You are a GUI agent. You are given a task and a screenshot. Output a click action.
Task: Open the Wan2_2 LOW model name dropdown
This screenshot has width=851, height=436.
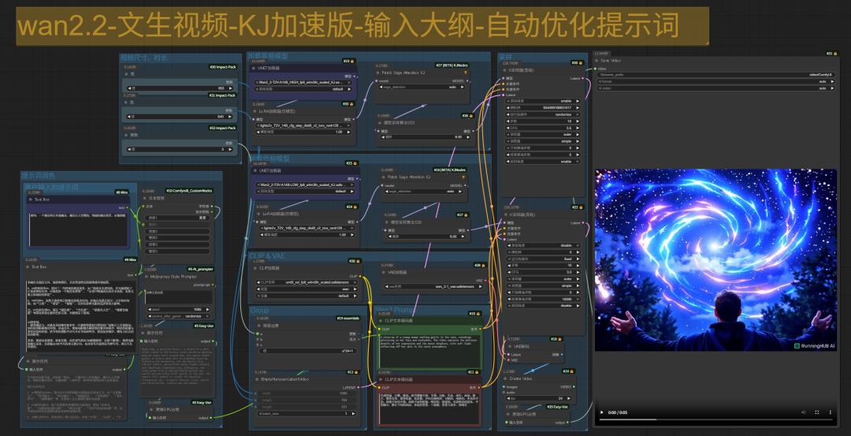(x=306, y=184)
